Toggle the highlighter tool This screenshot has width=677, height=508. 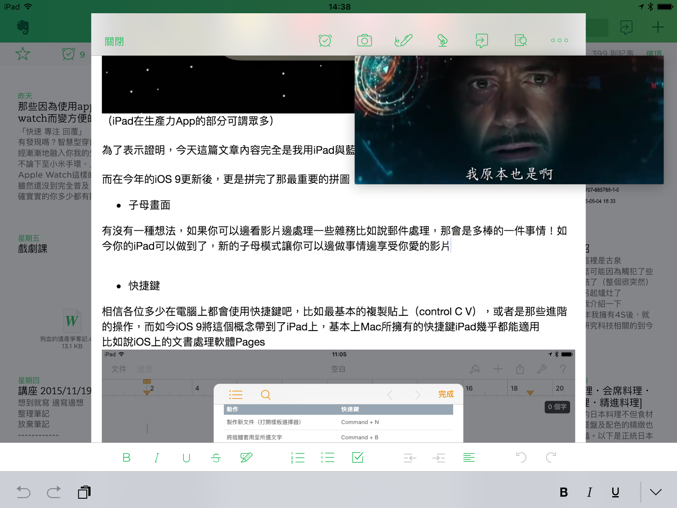point(246,458)
